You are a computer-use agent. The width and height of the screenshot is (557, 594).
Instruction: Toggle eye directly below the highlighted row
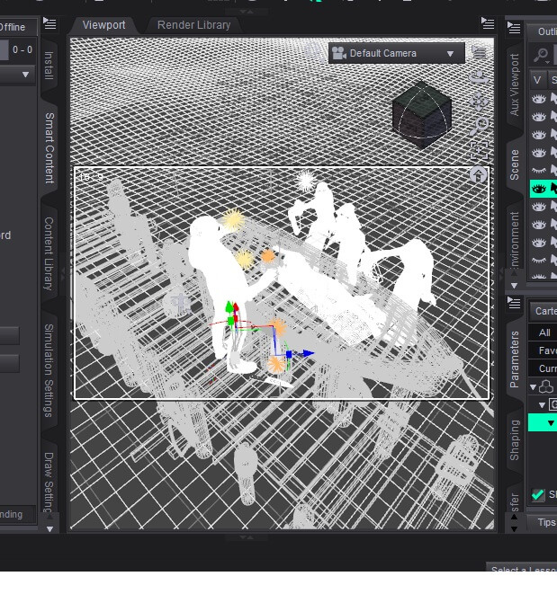click(x=539, y=207)
